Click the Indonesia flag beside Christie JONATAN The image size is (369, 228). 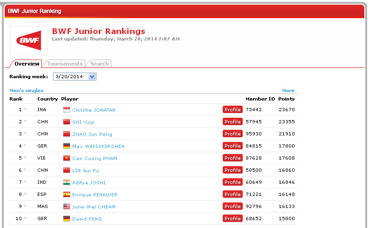click(66, 110)
